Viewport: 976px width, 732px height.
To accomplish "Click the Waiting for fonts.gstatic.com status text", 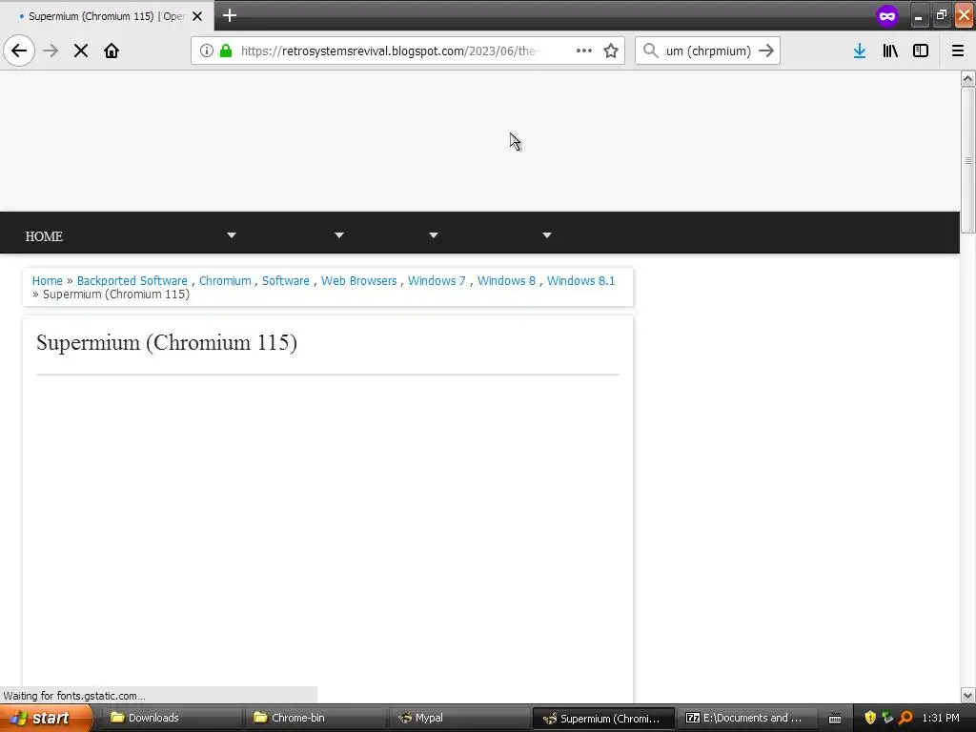I will pyautogui.click(x=74, y=695).
